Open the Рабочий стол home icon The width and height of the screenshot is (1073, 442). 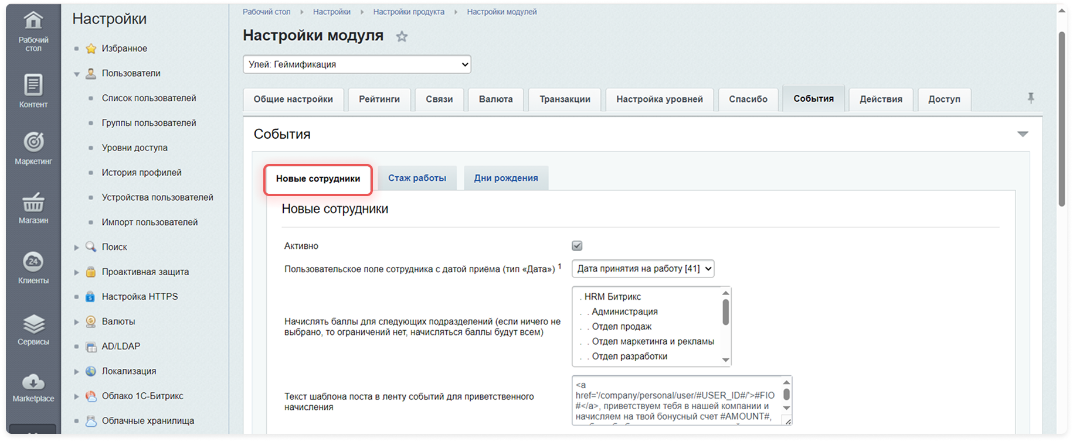pos(33,21)
